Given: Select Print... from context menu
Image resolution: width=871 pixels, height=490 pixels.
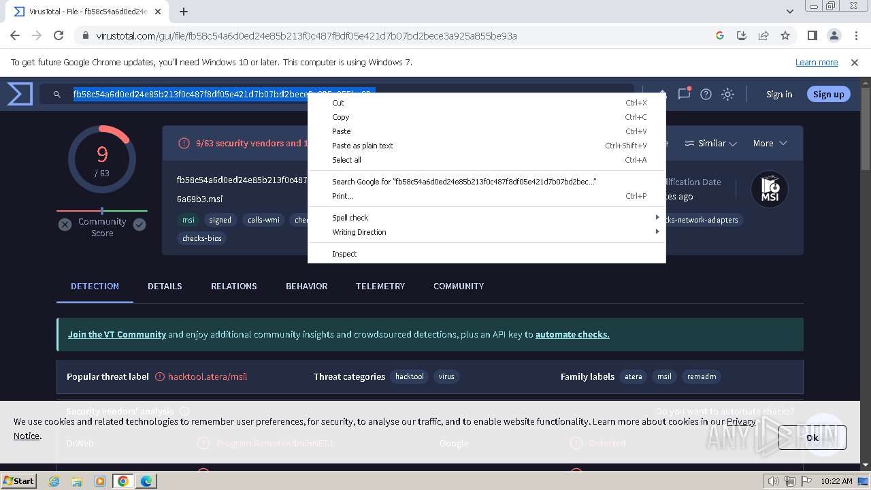Looking at the screenshot, I should pos(487,196).
